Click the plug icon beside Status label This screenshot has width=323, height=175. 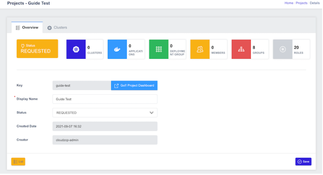click(x=23, y=45)
